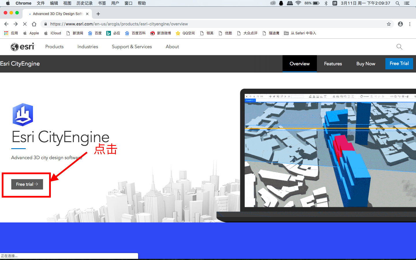The image size is (416, 260).
Task: Click the site lock icon in address bar
Action: pyautogui.click(x=46, y=24)
